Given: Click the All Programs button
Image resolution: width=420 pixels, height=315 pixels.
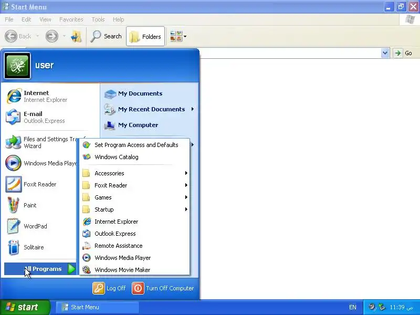Looking at the screenshot, I should coord(40,269).
